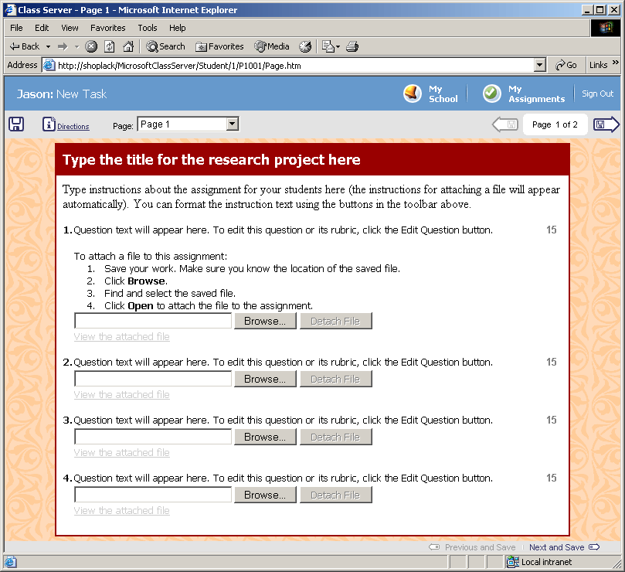This screenshot has width=625, height=572.
Task: Open the Tools menu
Action: pos(148,28)
